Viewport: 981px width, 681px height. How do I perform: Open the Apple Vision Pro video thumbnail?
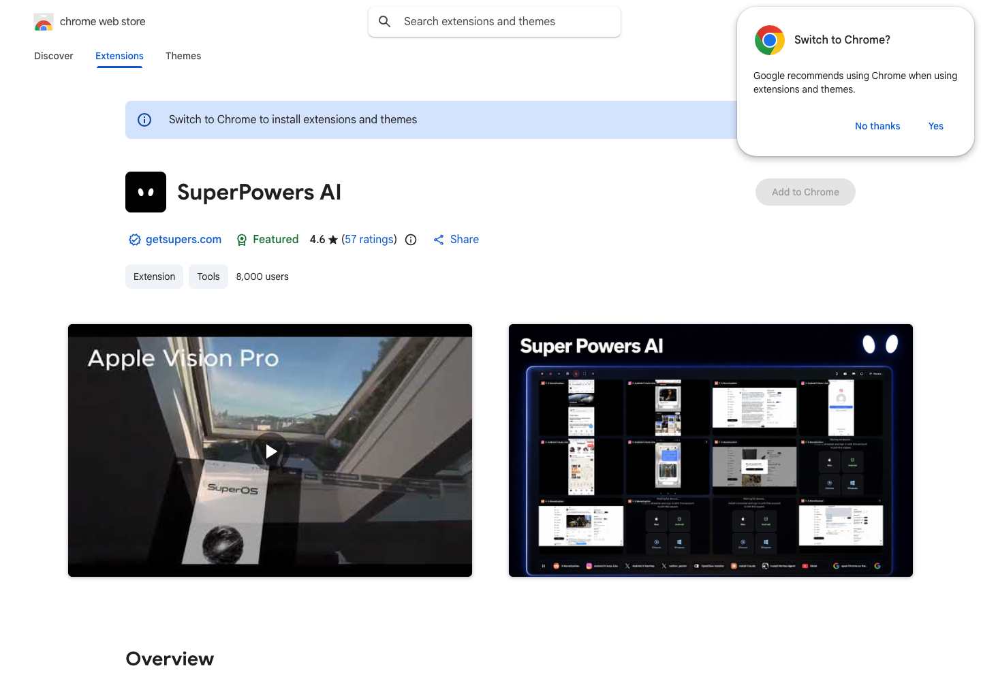pos(270,451)
